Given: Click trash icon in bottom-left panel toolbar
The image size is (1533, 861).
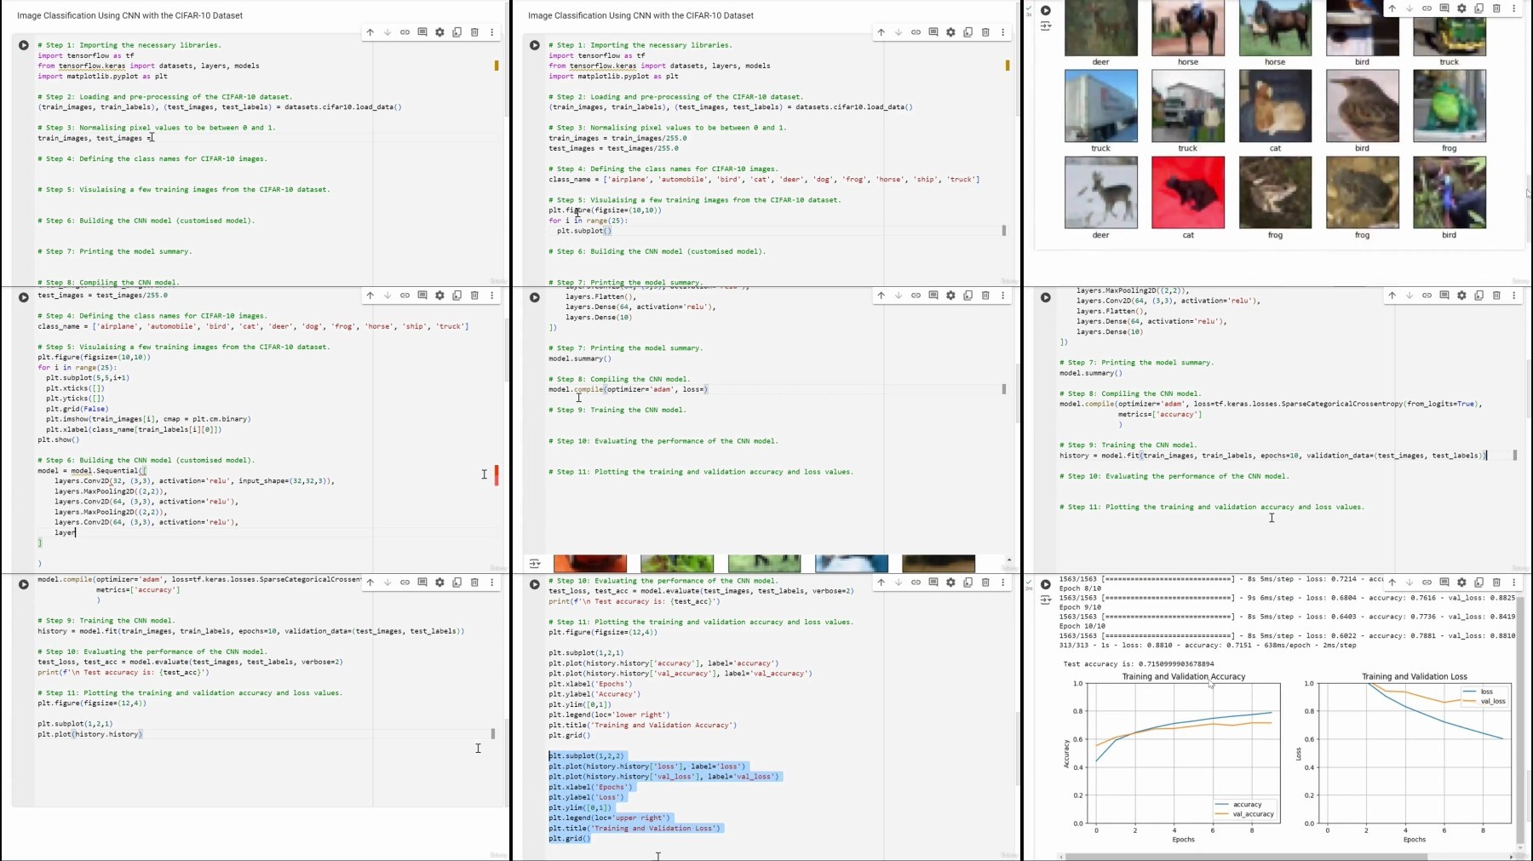Looking at the screenshot, I should pos(474,583).
